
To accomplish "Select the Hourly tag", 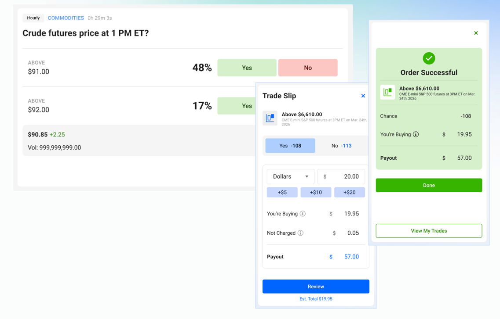I will click(x=33, y=18).
